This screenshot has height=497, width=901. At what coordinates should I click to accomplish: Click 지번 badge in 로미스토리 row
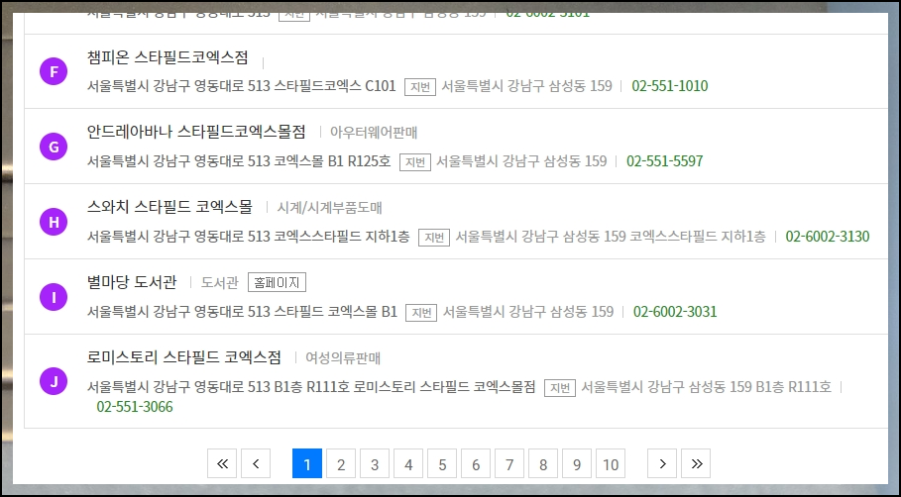(x=560, y=387)
